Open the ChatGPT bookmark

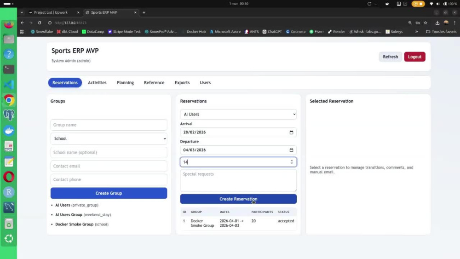272,32
